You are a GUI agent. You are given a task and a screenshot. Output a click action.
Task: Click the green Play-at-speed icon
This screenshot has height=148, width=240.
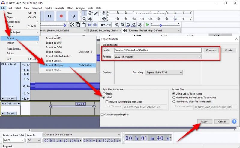click(x=147, y=25)
